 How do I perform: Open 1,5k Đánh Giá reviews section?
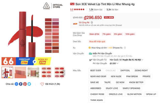pos(95,10)
